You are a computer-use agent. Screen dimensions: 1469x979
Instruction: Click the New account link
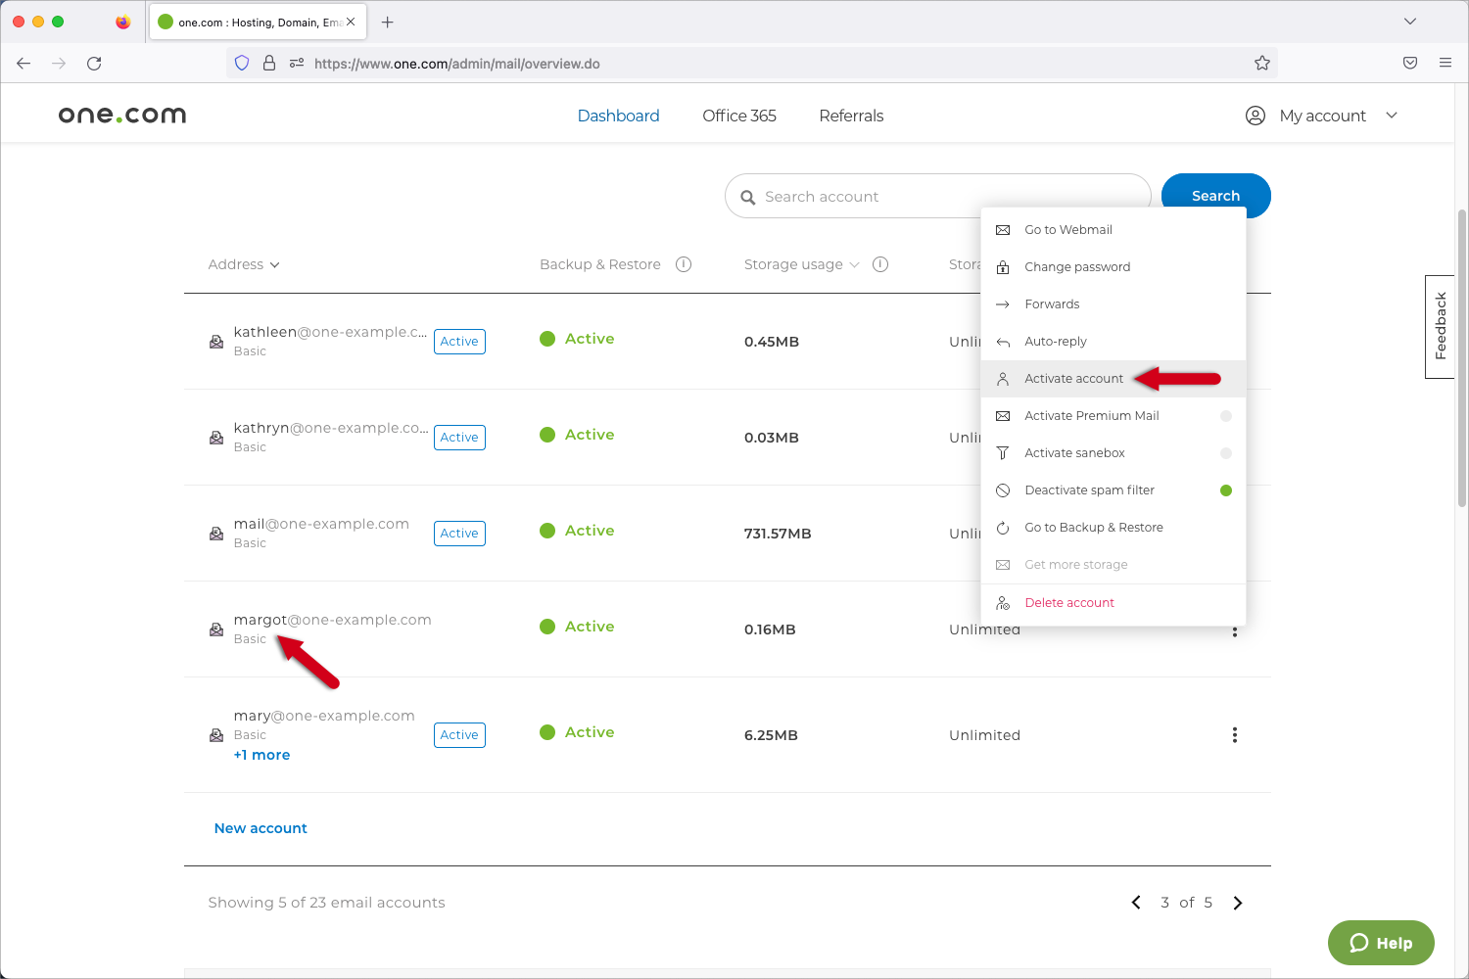tap(261, 828)
